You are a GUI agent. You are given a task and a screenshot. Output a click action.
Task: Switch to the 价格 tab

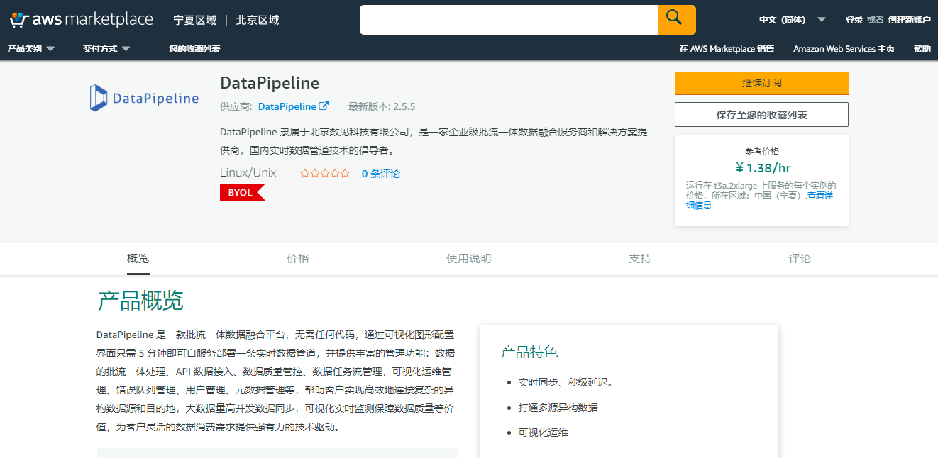coord(298,259)
